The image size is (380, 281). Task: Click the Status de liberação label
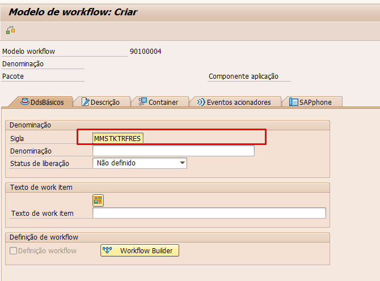point(40,164)
